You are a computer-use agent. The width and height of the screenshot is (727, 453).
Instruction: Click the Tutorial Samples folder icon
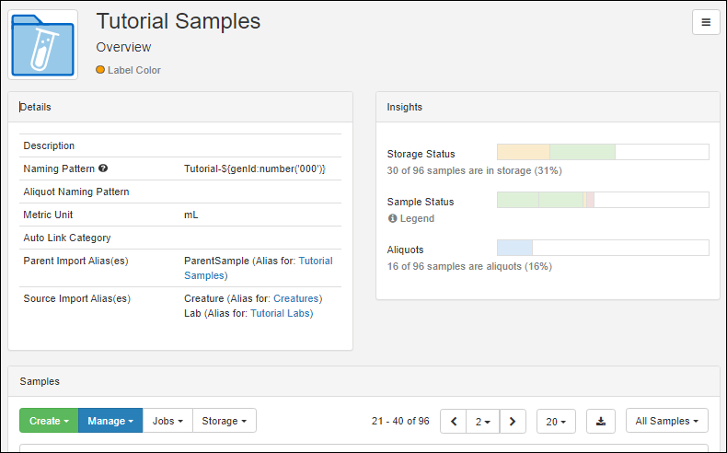[x=42, y=44]
